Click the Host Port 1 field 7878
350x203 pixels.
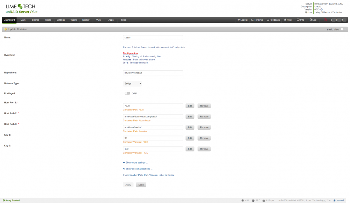153,106
